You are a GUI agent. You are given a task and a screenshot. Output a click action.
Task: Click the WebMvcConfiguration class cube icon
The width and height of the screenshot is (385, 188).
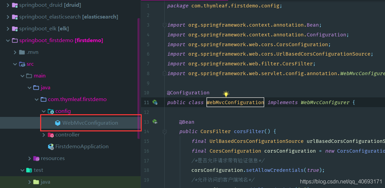58,123
